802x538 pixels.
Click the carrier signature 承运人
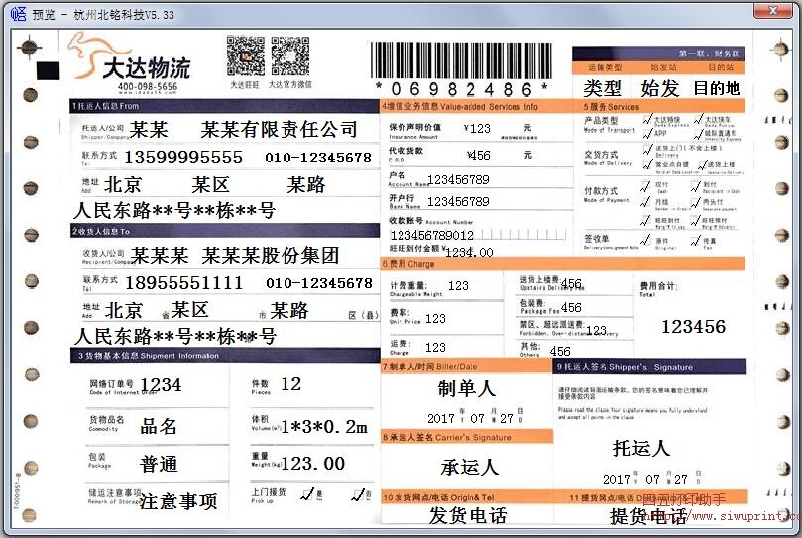(x=469, y=467)
